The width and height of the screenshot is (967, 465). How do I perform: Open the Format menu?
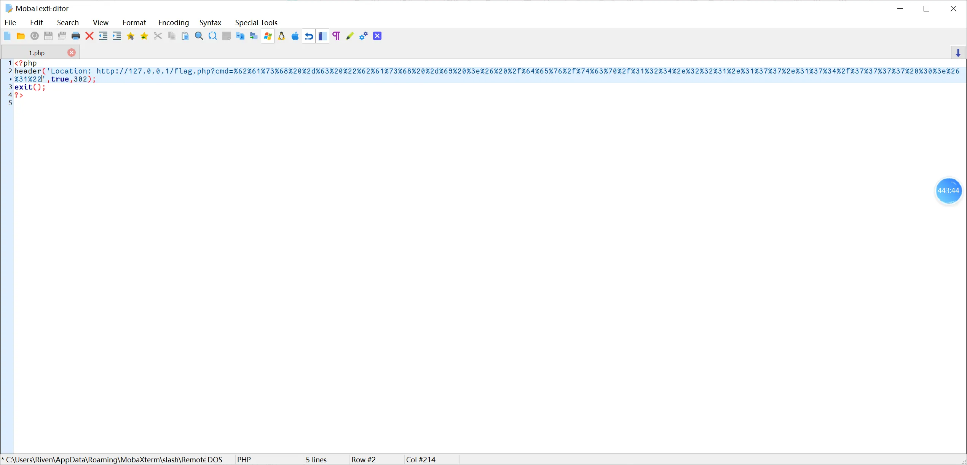click(134, 22)
